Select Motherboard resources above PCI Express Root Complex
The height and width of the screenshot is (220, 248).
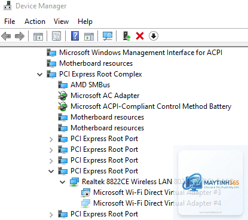click(x=96, y=63)
